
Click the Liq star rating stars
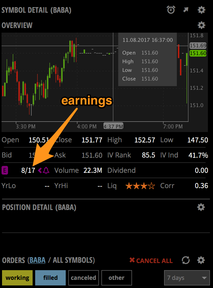point(140,186)
